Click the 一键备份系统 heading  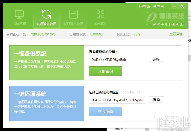30,53
